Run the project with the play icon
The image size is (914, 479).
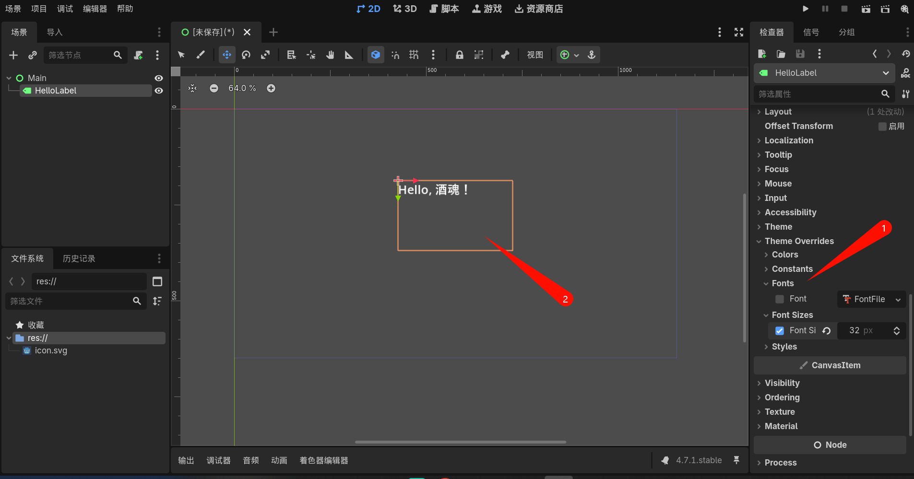coord(806,9)
